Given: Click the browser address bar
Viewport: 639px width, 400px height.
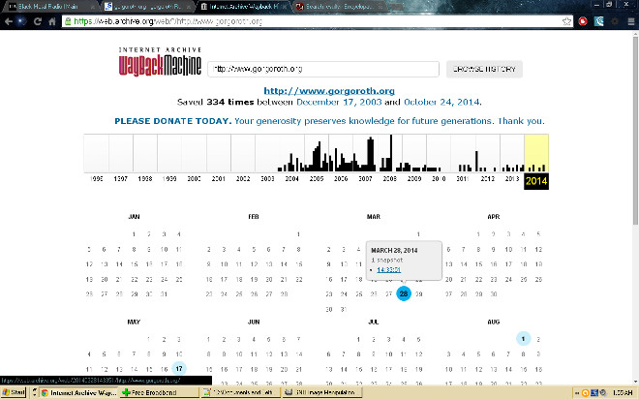Looking at the screenshot, I should [317, 21].
